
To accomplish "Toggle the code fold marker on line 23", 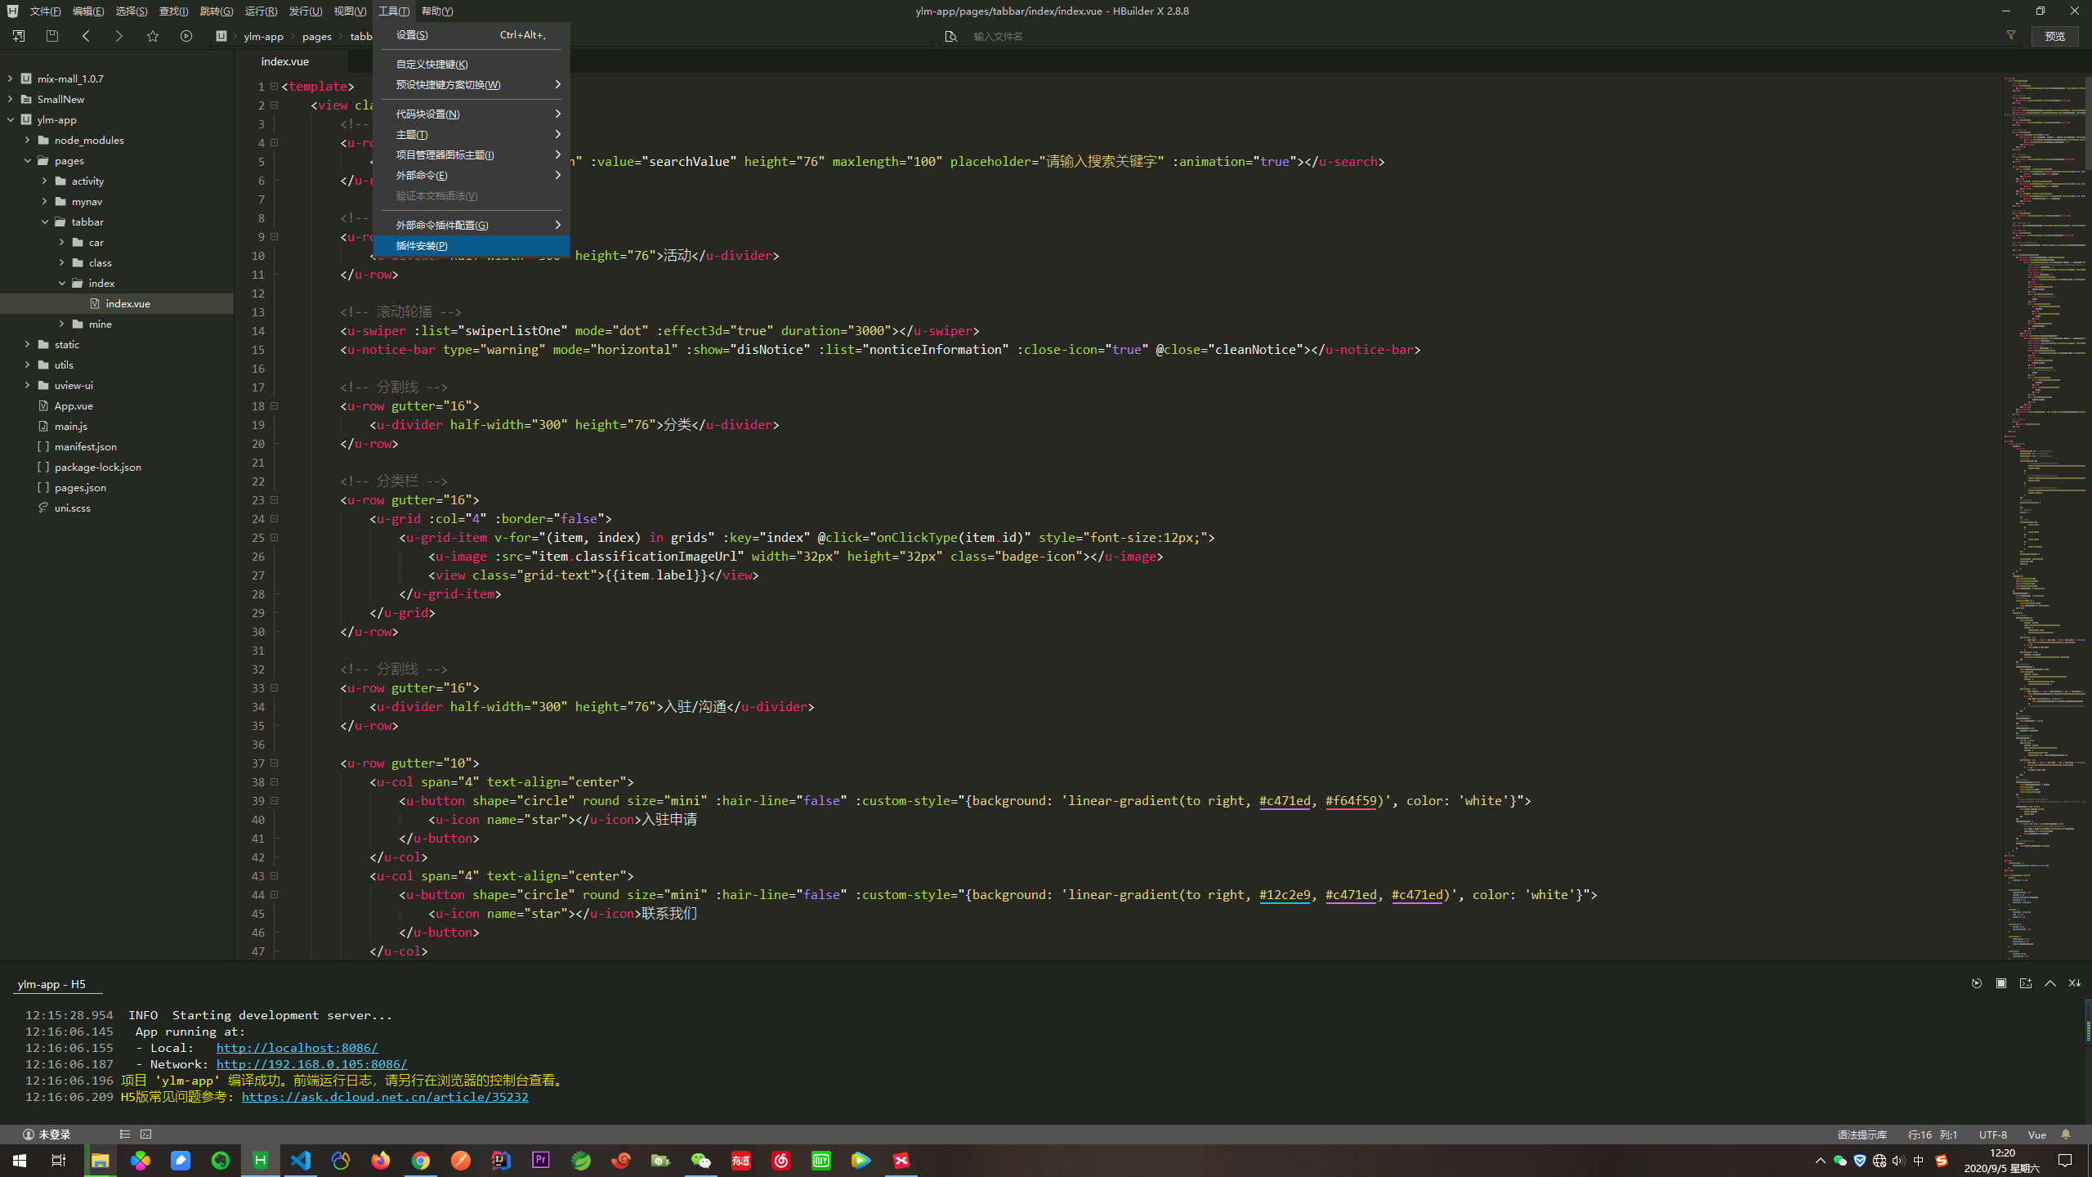I will 275,500.
